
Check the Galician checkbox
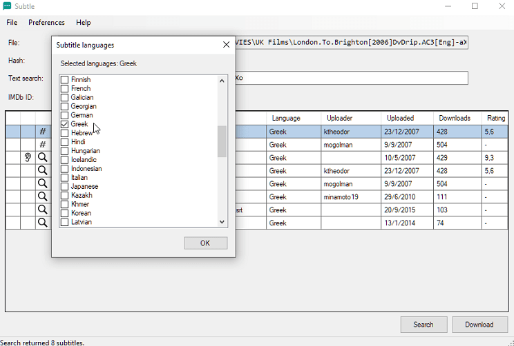(x=64, y=97)
